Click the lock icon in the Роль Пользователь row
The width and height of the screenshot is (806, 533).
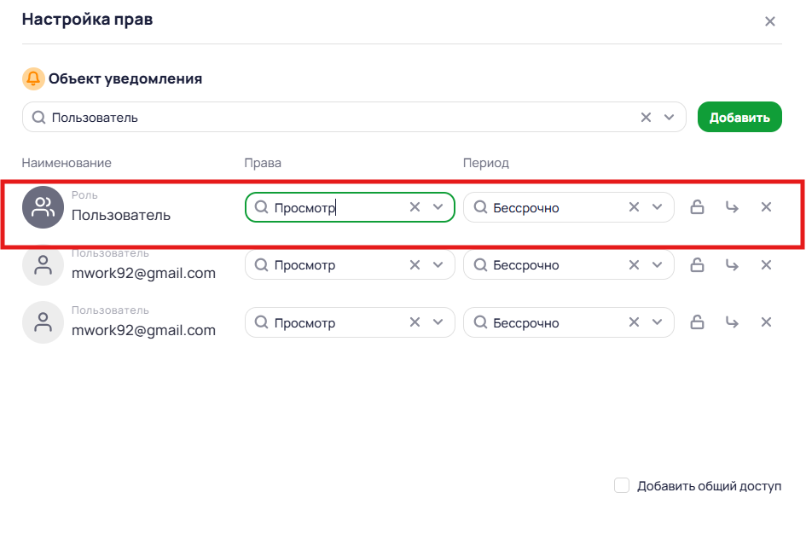tap(697, 207)
